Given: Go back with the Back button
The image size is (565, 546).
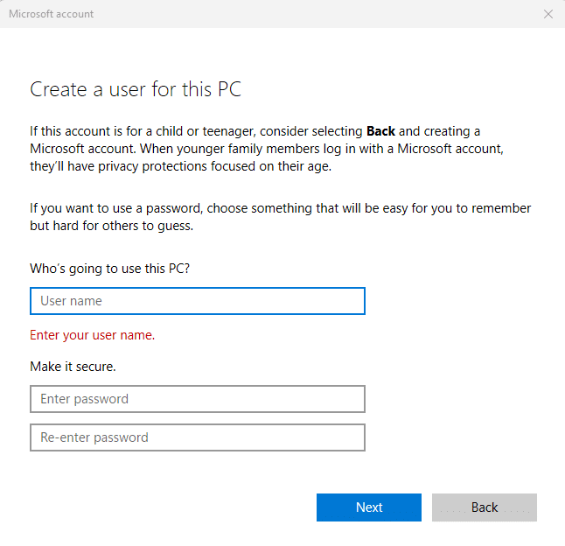Looking at the screenshot, I should coord(485,507).
